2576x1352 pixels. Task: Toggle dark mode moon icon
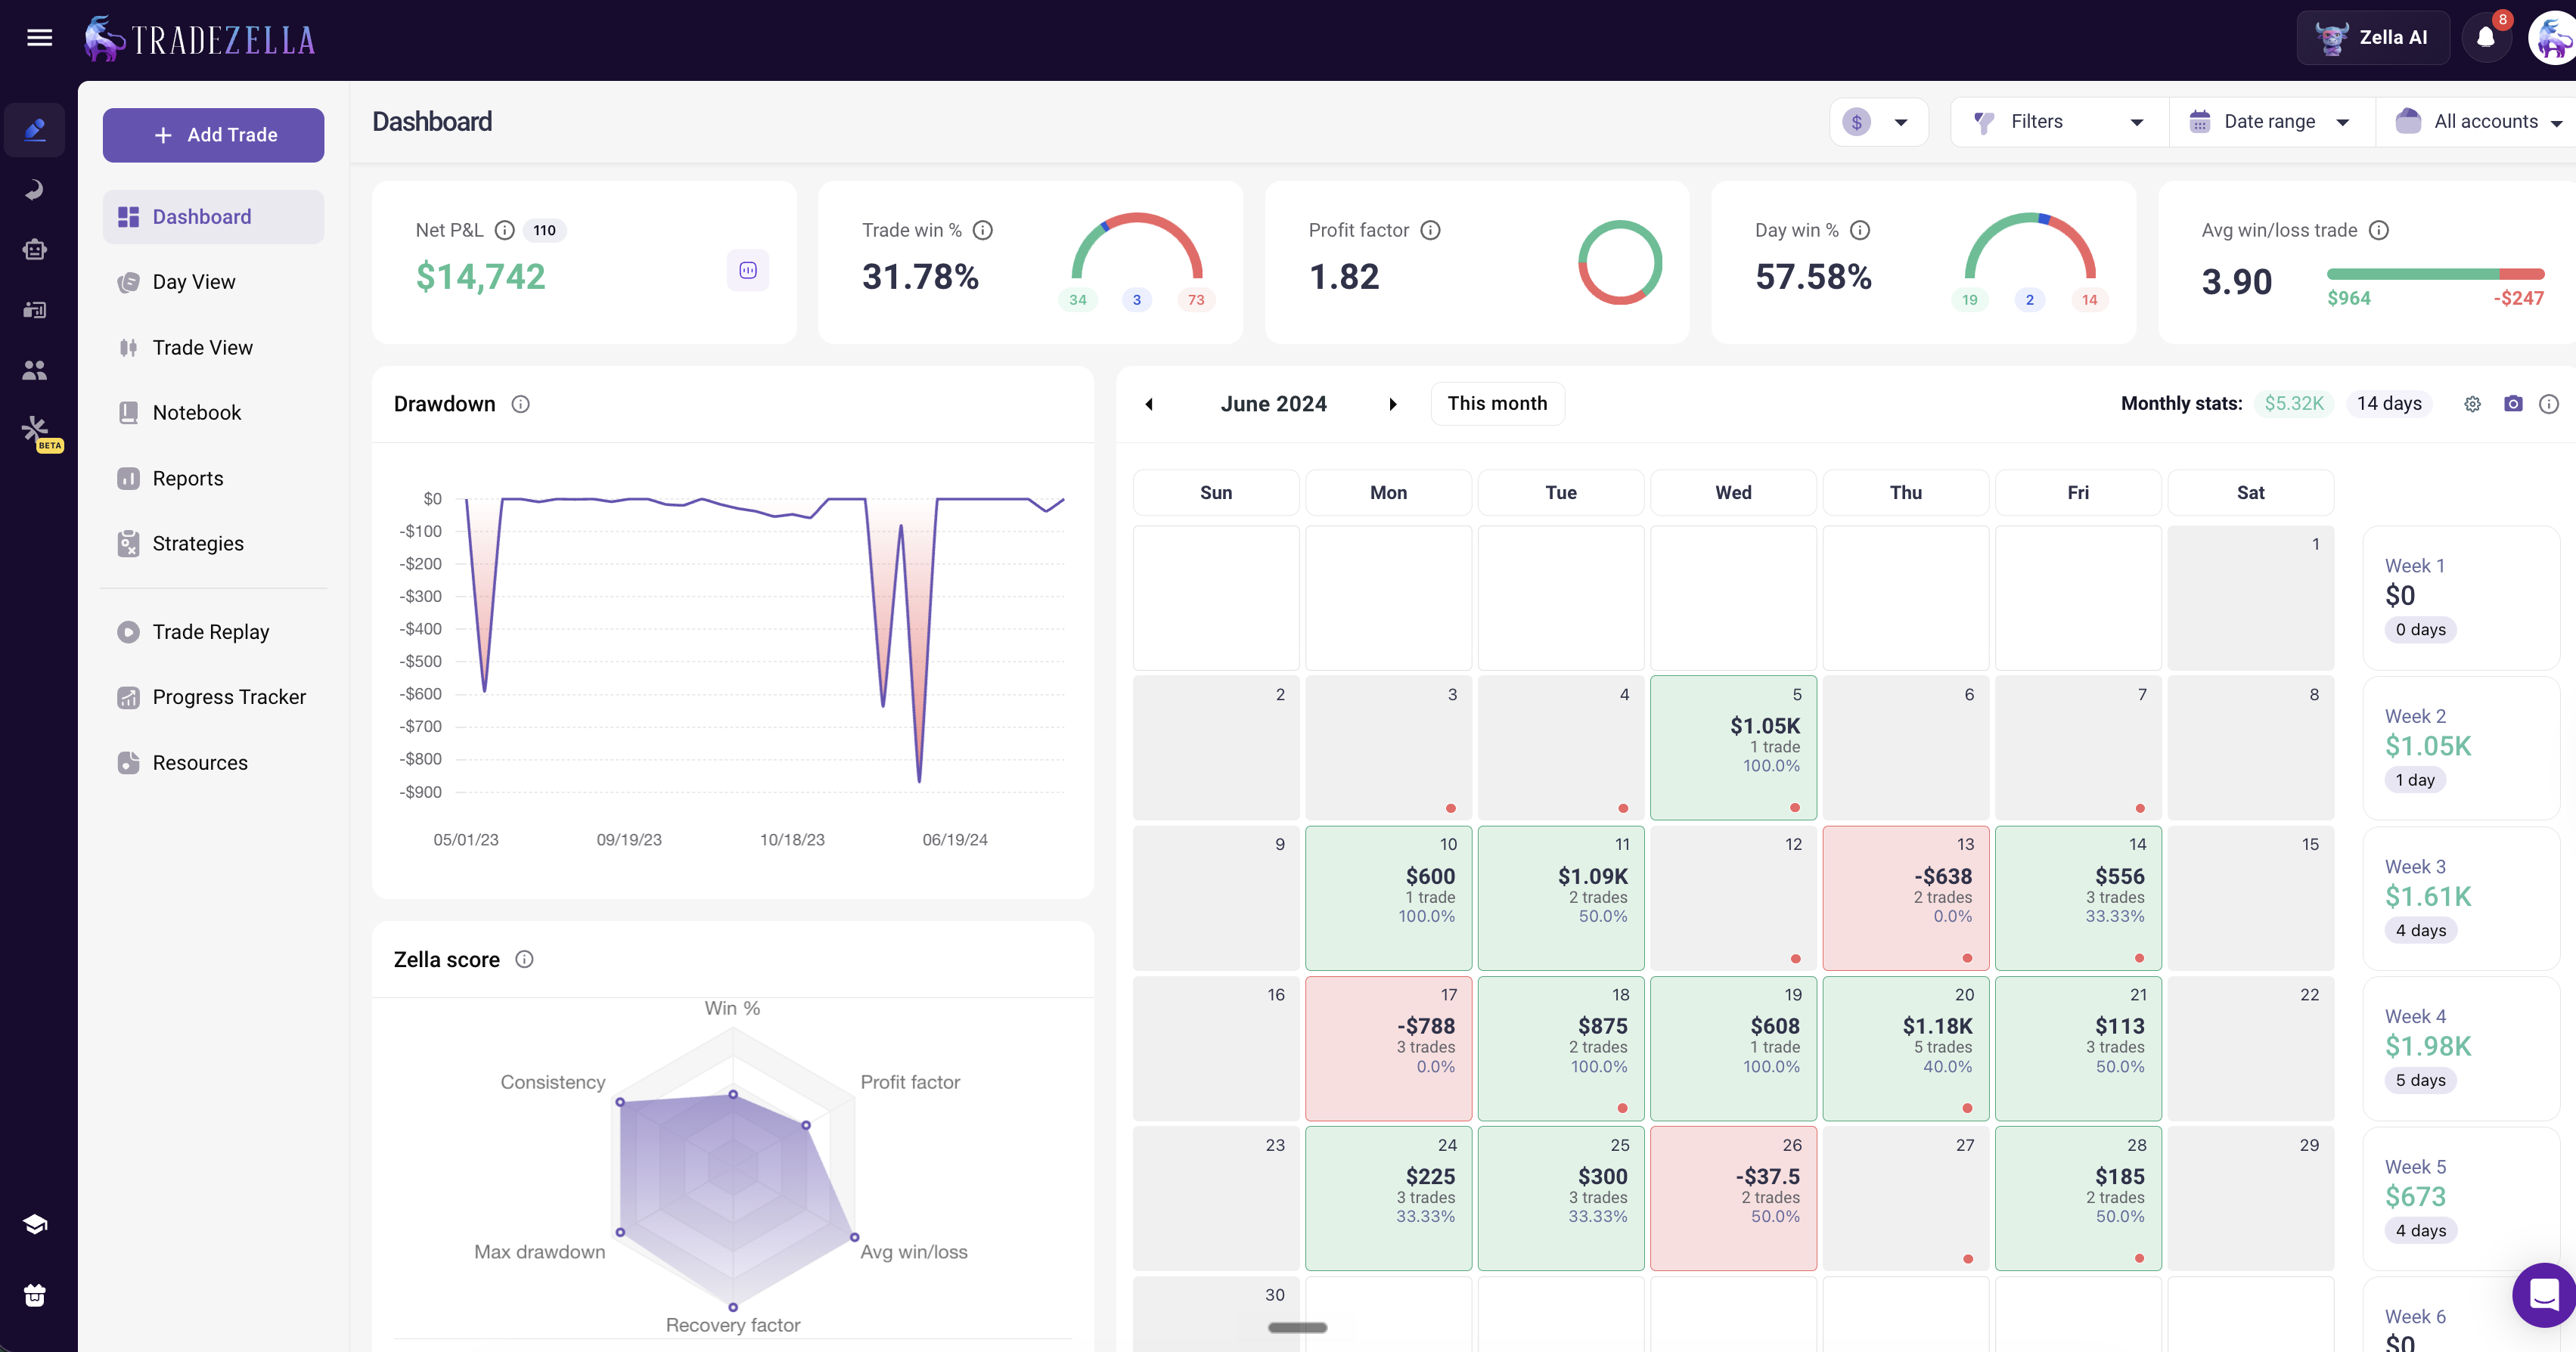point(35,190)
